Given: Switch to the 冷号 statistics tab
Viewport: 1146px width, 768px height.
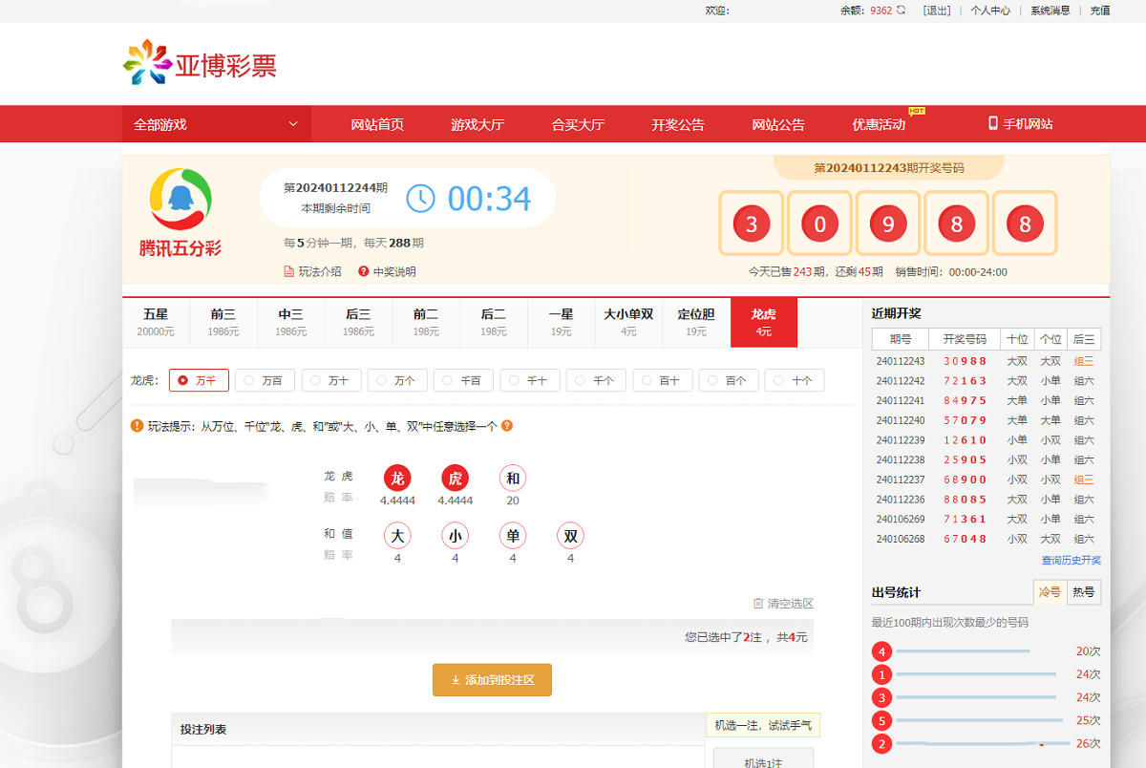Looking at the screenshot, I should click(x=1050, y=592).
